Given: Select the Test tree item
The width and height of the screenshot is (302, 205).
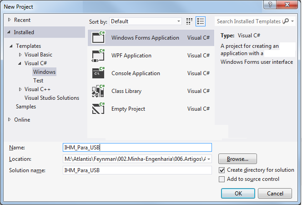Looking at the screenshot, I should 38,81.
